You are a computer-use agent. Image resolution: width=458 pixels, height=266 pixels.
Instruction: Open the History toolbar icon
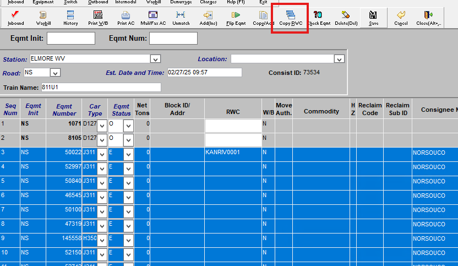point(70,18)
